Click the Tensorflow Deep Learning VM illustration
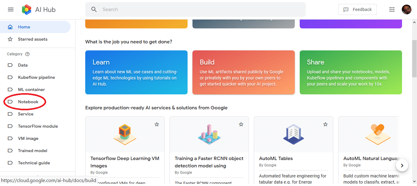Viewport: 417px width, 186px height. [x=125, y=135]
